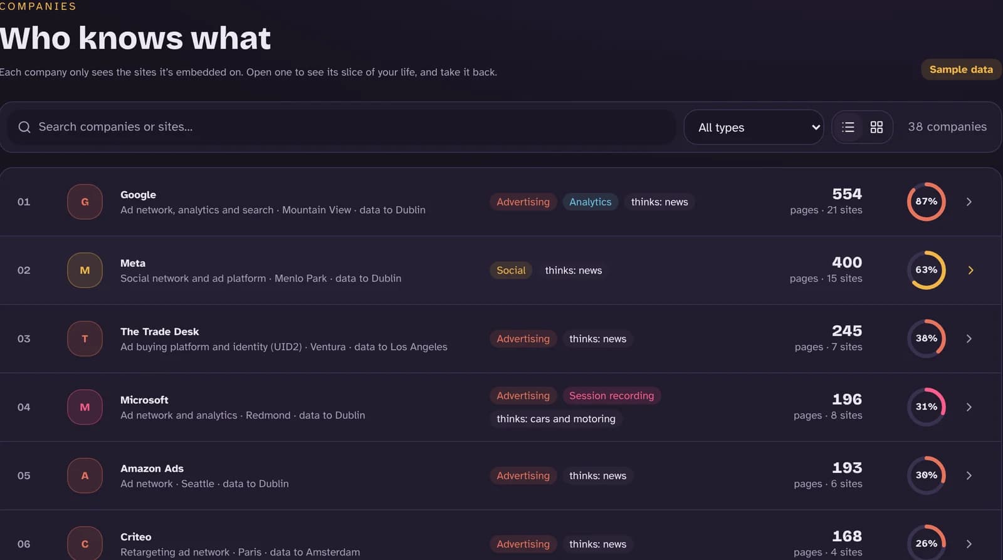Screen dimensions: 1003x560
Task: Expand the Meta row chevron
Action: (x=970, y=270)
